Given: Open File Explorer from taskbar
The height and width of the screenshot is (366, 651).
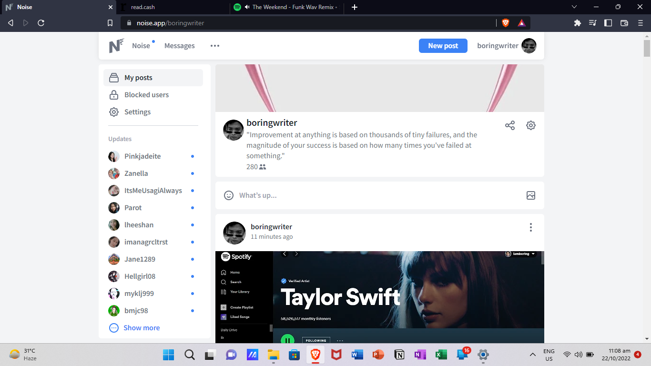Looking at the screenshot, I should (x=273, y=355).
